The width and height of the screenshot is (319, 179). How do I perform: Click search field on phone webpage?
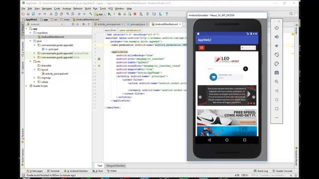(x=224, y=69)
